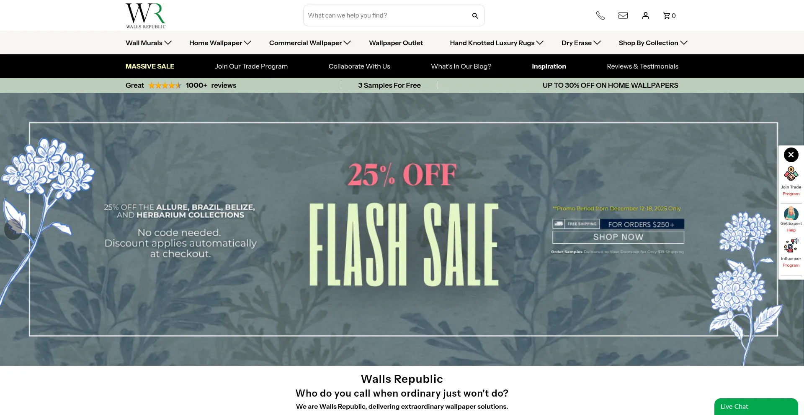This screenshot has width=804, height=415.
Task: Expand the Home Wallpaper menu
Action: tap(220, 43)
